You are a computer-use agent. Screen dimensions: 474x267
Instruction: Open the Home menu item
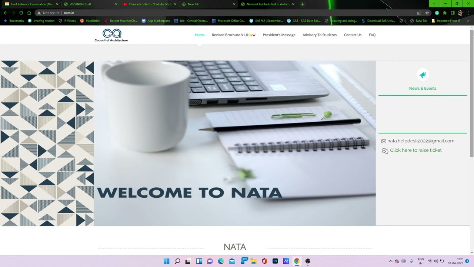pyautogui.click(x=200, y=35)
